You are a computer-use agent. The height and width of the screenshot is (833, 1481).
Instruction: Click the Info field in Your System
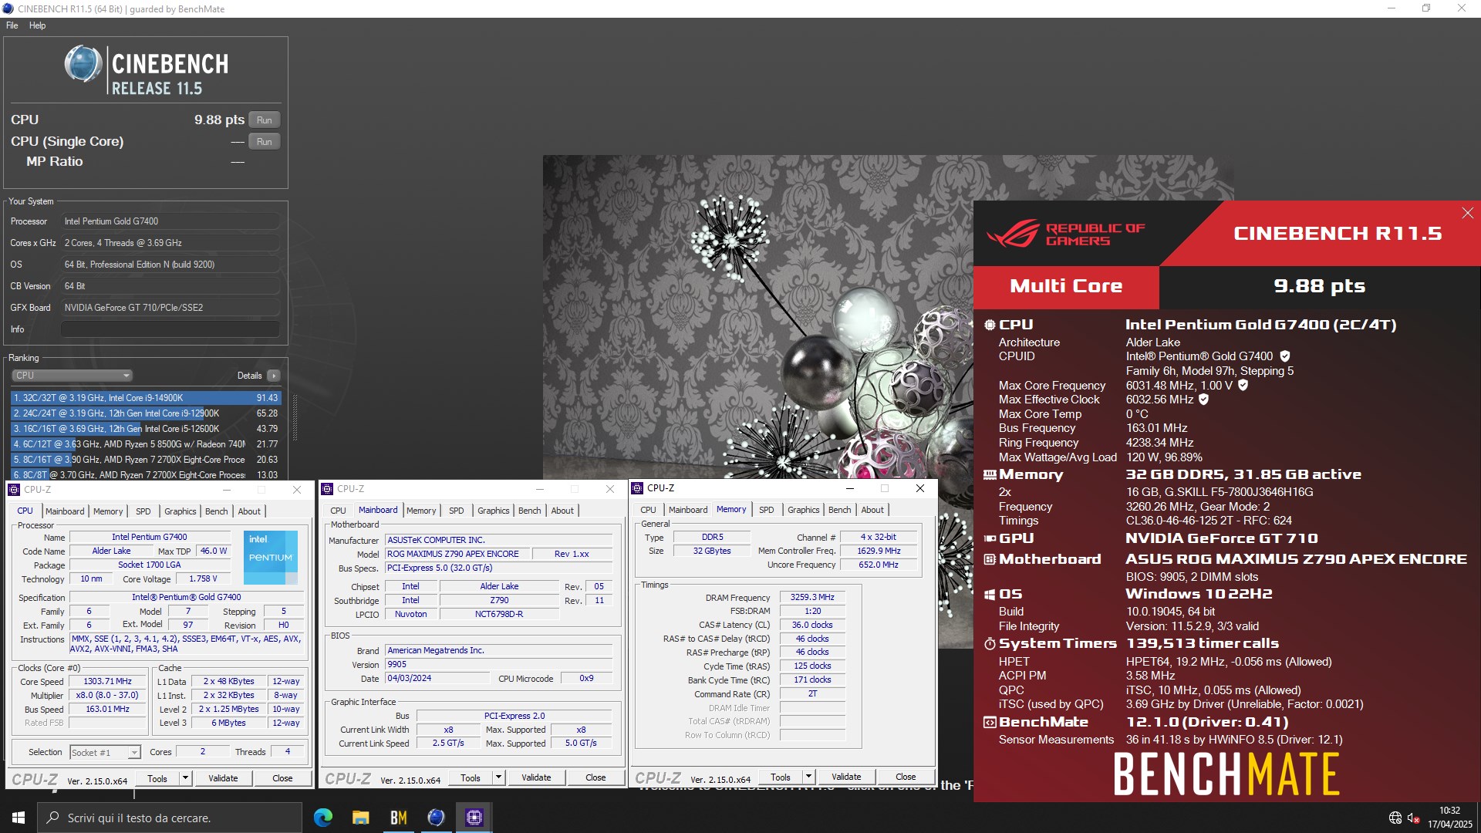[x=170, y=329]
